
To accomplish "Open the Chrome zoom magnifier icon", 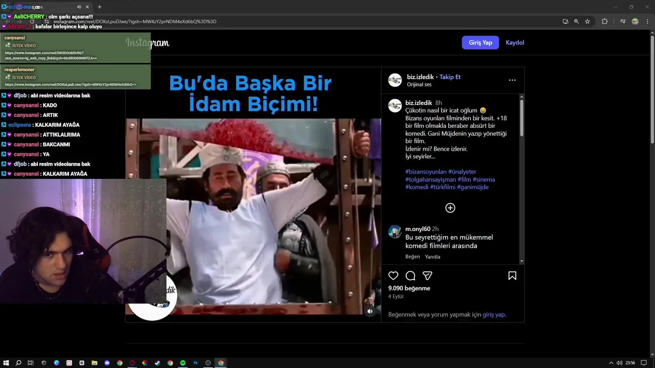I will point(576,21).
